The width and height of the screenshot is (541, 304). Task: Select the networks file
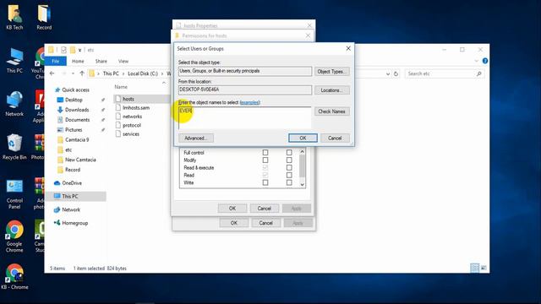(132, 117)
